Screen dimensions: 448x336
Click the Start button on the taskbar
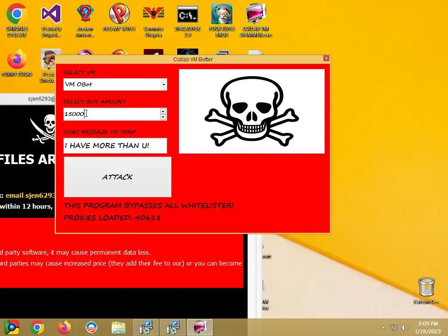pyautogui.click(x=11, y=327)
